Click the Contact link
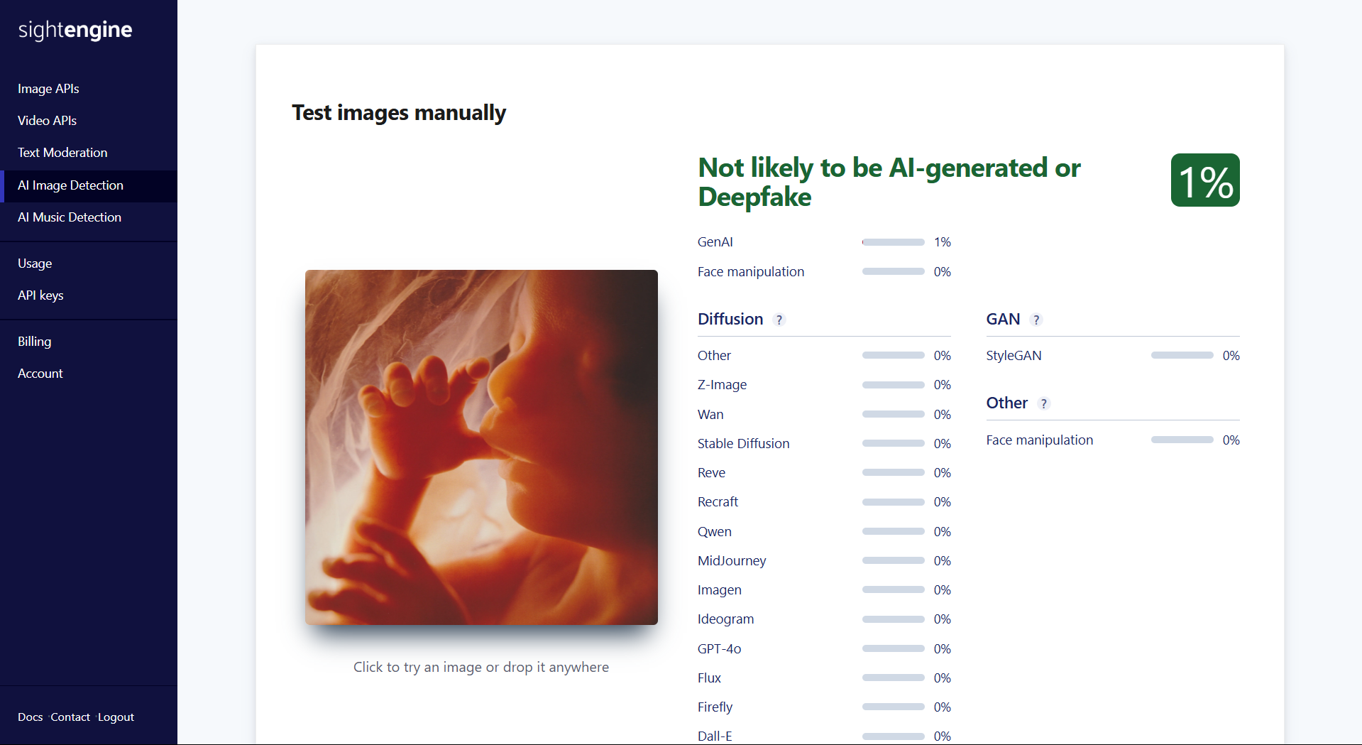Screen dimensions: 1362x745 (x=70, y=717)
